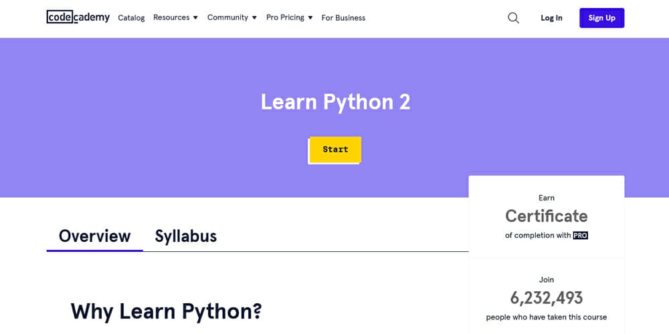Click the Why Learn Python? heading
The width and height of the screenshot is (669, 334).
coord(166,311)
